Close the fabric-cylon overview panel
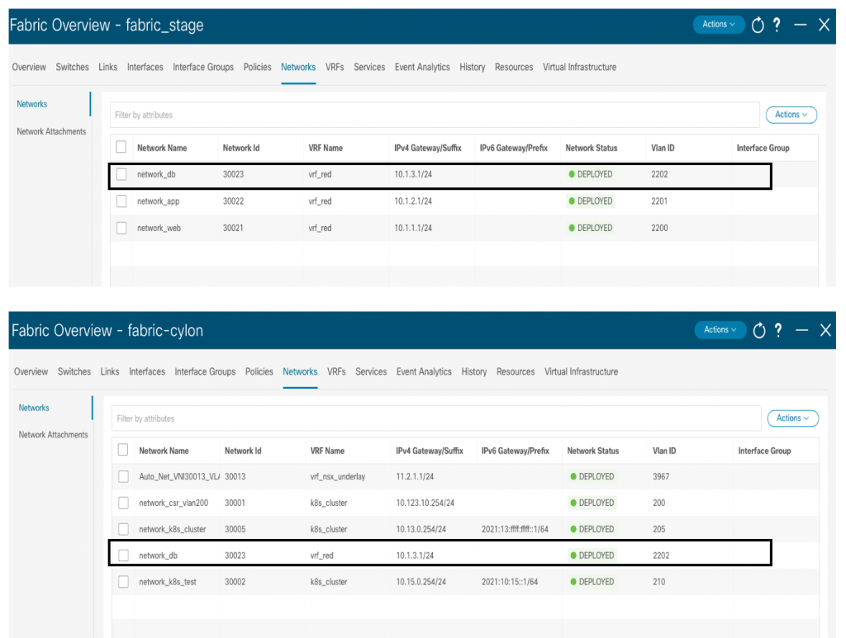The width and height of the screenshot is (846, 638). [x=825, y=330]
